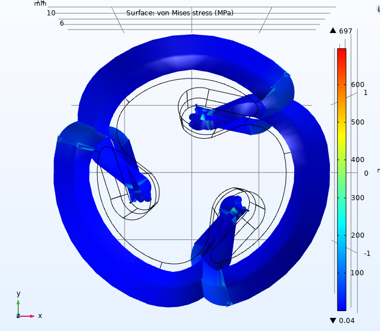Click the green y-axis arrow in the orientation triad
The height and width of the screenshot is (331, 380).
(18, 304)
